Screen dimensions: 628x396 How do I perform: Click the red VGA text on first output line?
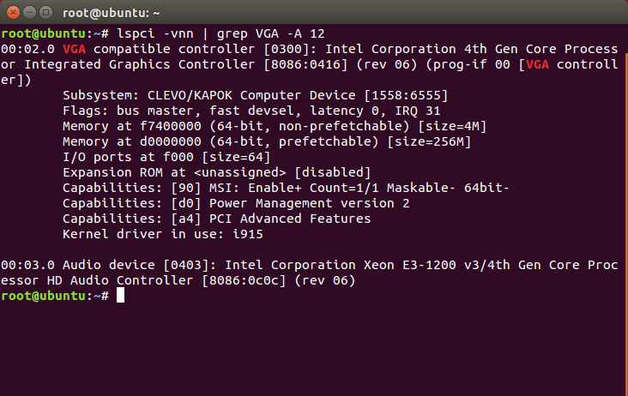(x=74, y=49)
